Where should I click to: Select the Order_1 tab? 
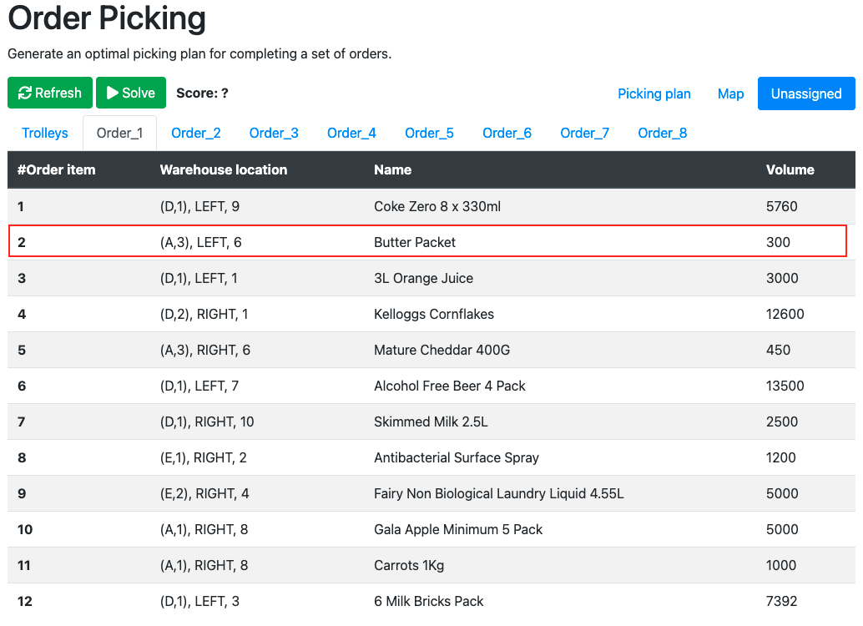point(119,134)
